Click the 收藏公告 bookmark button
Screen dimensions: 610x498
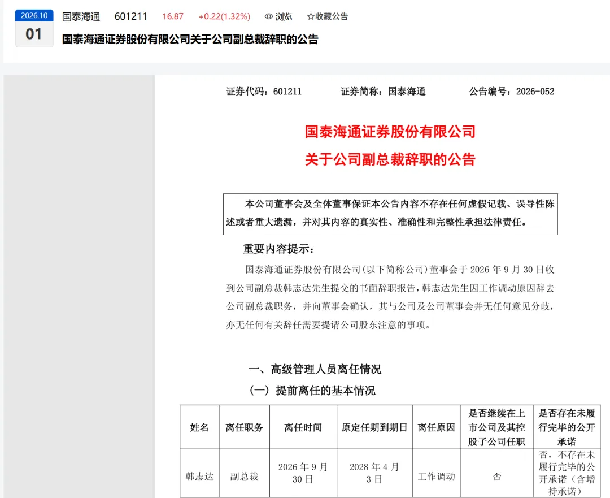328,17
